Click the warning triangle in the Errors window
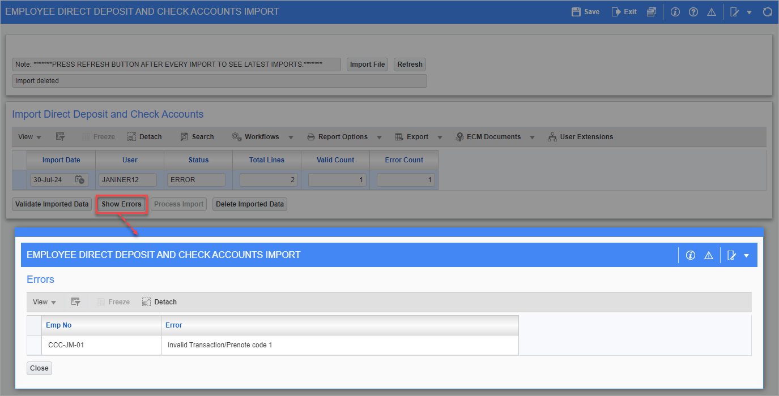Image resolution: width=779 pixels, height=396 pixels. pyautogui.click(x=709, y=255)
